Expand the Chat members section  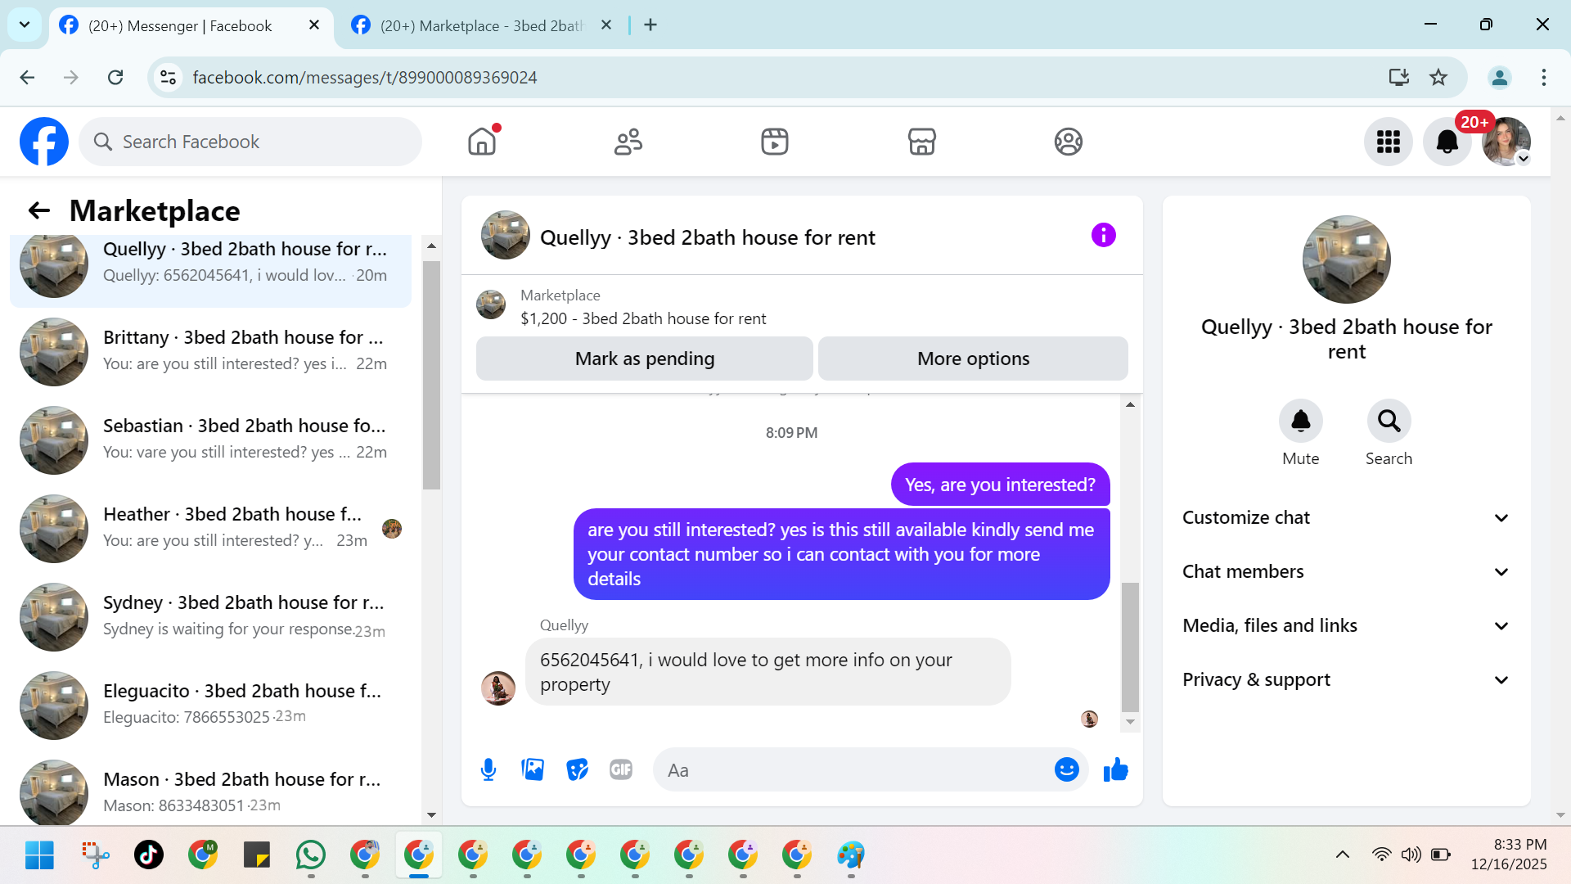1346,572
